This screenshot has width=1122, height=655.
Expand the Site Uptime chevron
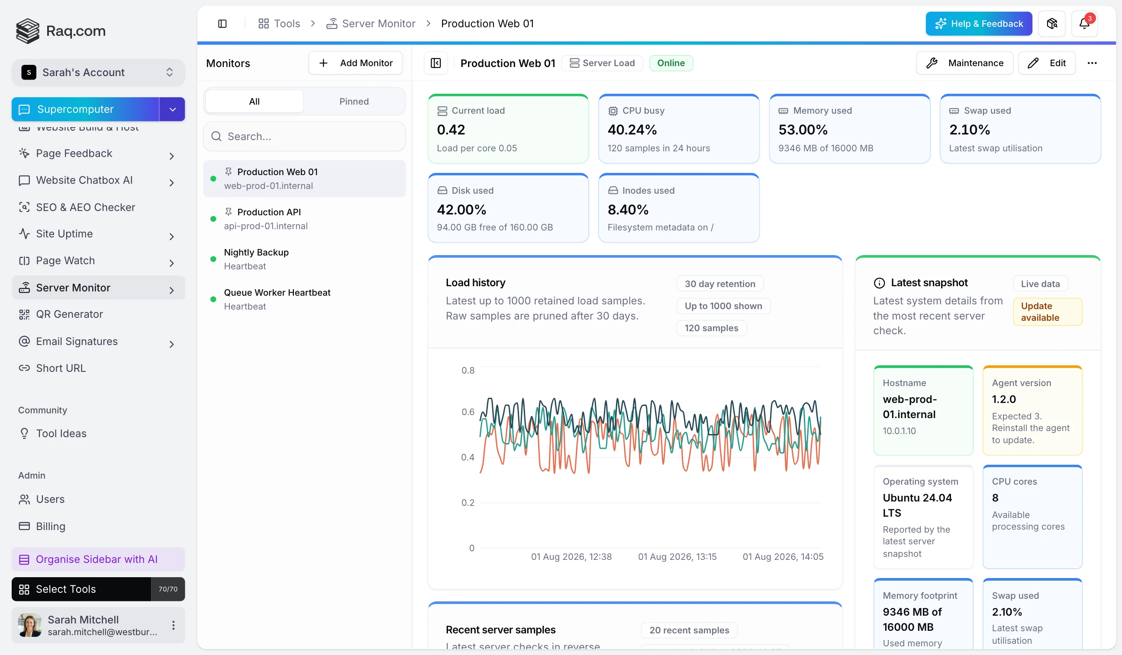[171, 236]
